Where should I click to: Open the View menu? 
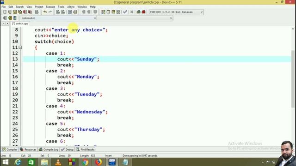pos(29,7)
